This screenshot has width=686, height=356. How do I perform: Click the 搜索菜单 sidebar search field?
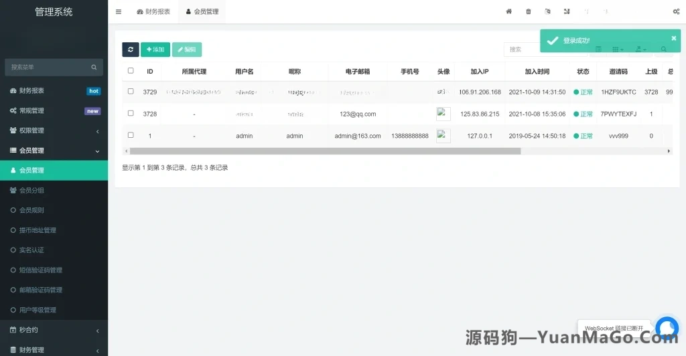[x=54, y=68]
